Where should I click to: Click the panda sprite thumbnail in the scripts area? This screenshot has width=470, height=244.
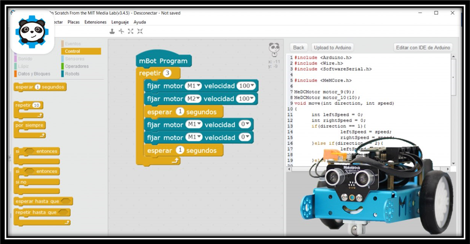tap(274, 49)
